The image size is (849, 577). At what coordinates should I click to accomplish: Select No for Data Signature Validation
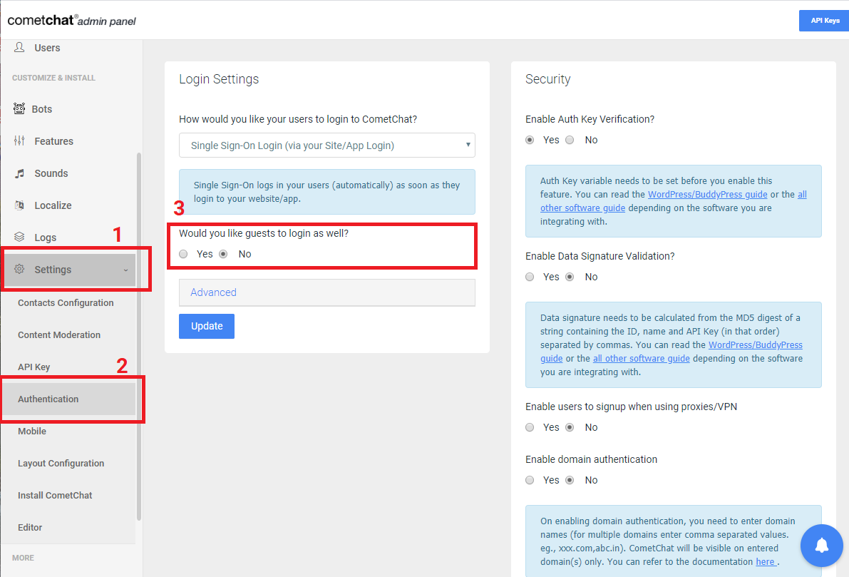[570, 277]
